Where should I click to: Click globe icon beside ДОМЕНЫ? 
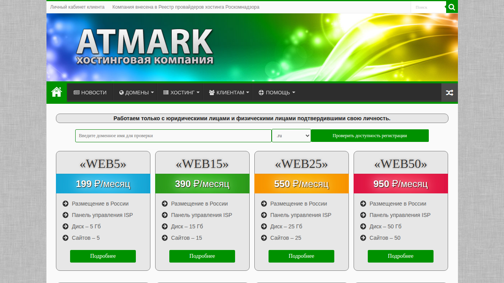[121, 93]
